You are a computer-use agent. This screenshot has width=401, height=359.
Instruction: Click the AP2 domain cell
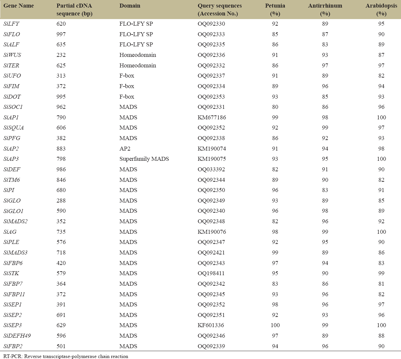[x=125, y=149]
